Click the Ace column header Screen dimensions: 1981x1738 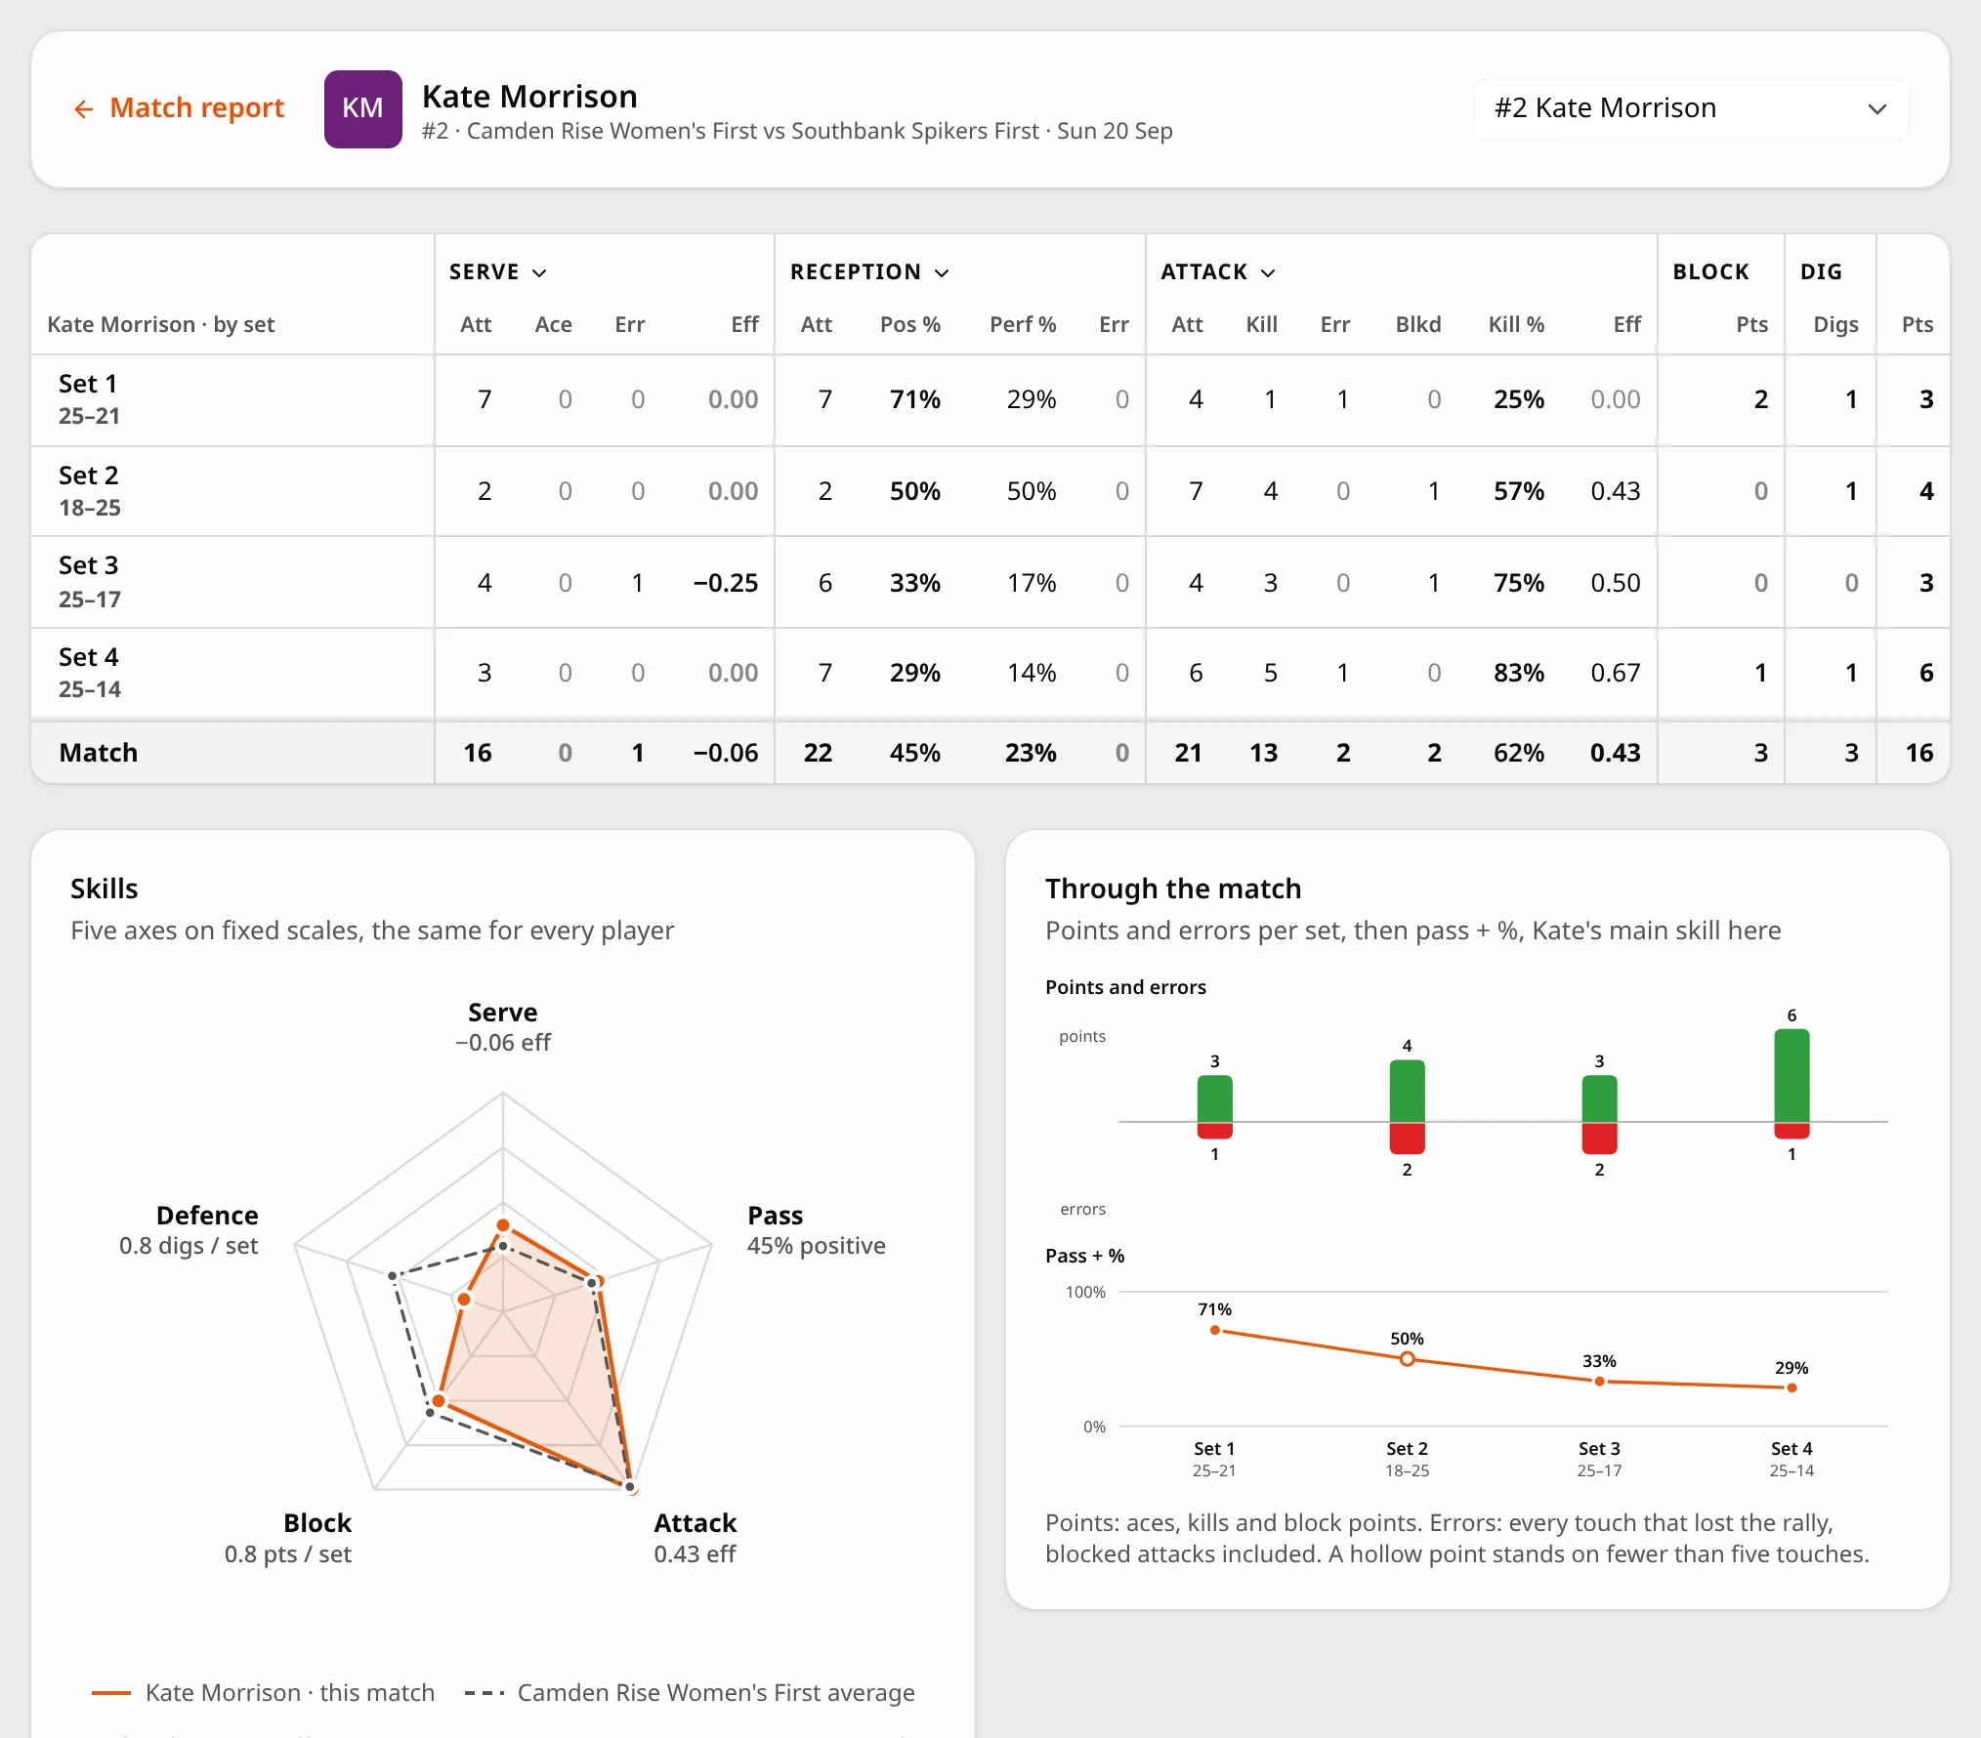553,325
